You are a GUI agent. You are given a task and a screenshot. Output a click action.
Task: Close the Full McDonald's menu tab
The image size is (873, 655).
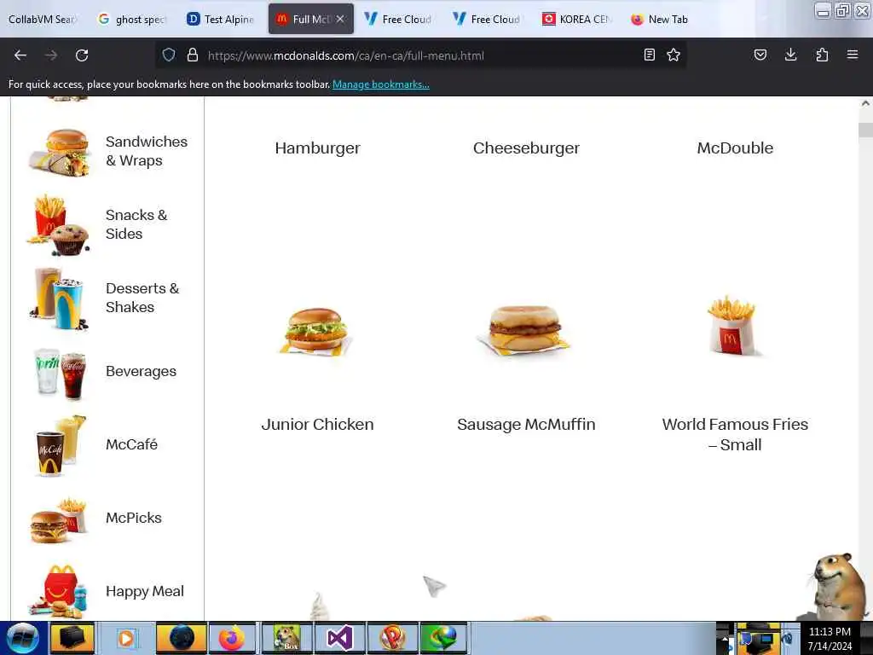340,19
